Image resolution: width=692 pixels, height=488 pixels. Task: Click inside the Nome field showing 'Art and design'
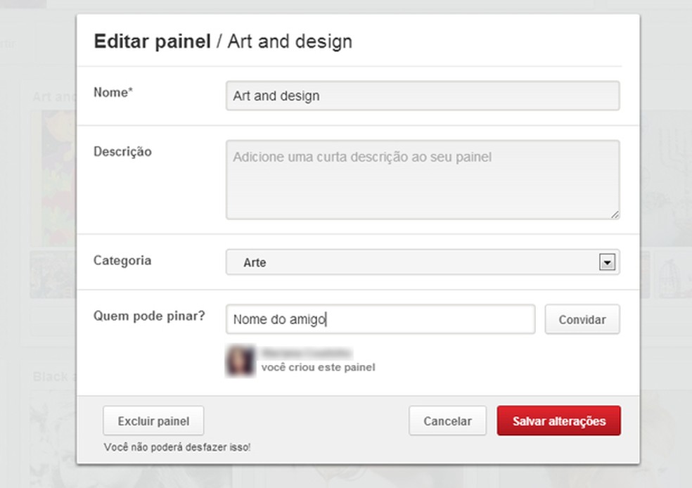422,96
